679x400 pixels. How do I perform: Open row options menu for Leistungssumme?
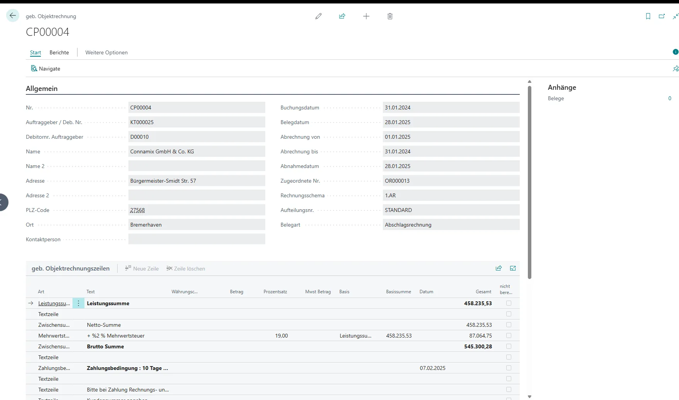(78, 303)
